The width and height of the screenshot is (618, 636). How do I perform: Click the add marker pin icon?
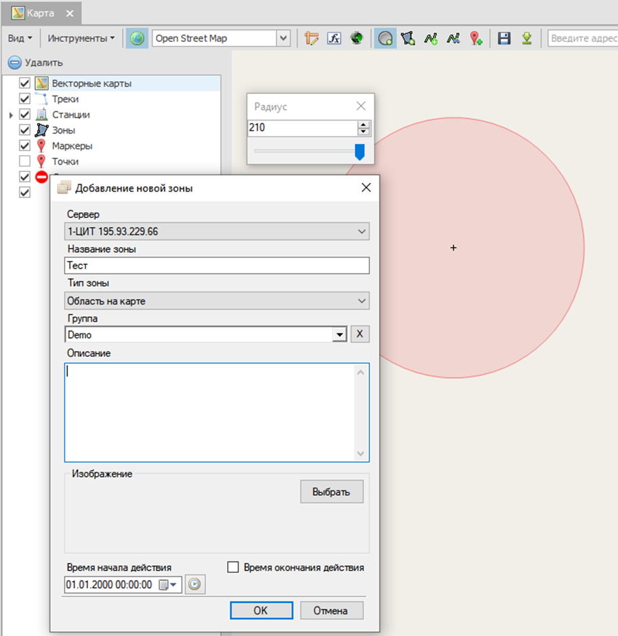click(x=476, y=39)
